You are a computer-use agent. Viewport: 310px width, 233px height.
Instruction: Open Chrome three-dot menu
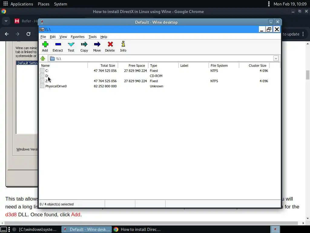coord(303,34)
